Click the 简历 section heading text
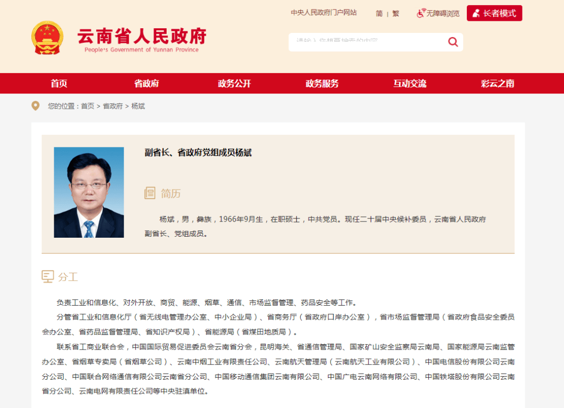Image resolution: width=564 pixels, height=408 pixels. tap(171, 194)
